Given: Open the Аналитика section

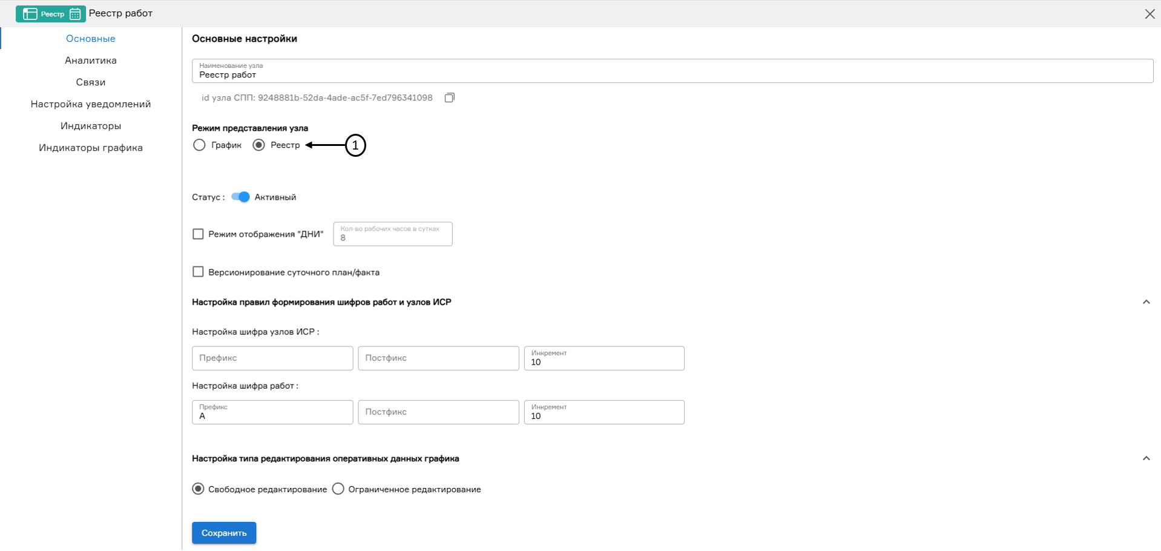Looking at the screenshot, I should [90, 60].
